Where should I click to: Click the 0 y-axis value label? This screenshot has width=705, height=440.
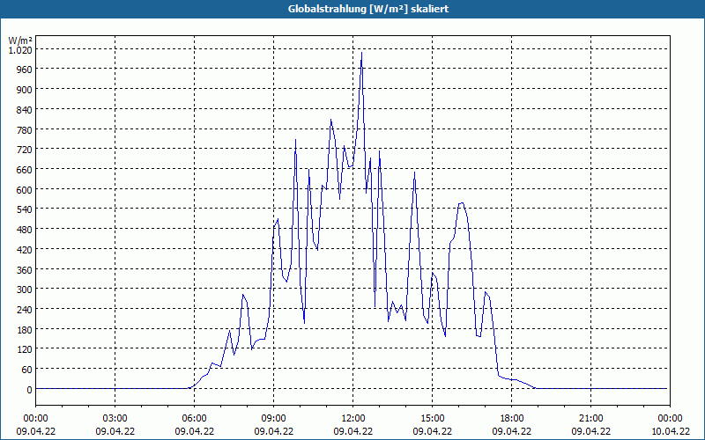[29, 390]
